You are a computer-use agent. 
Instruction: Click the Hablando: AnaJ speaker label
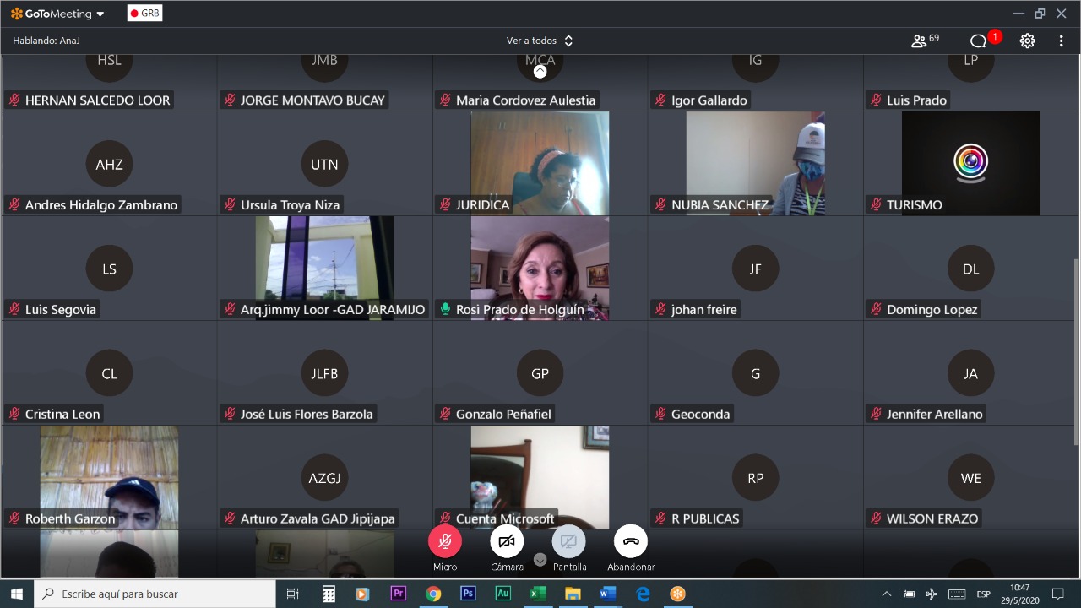(x=46, y=41)
